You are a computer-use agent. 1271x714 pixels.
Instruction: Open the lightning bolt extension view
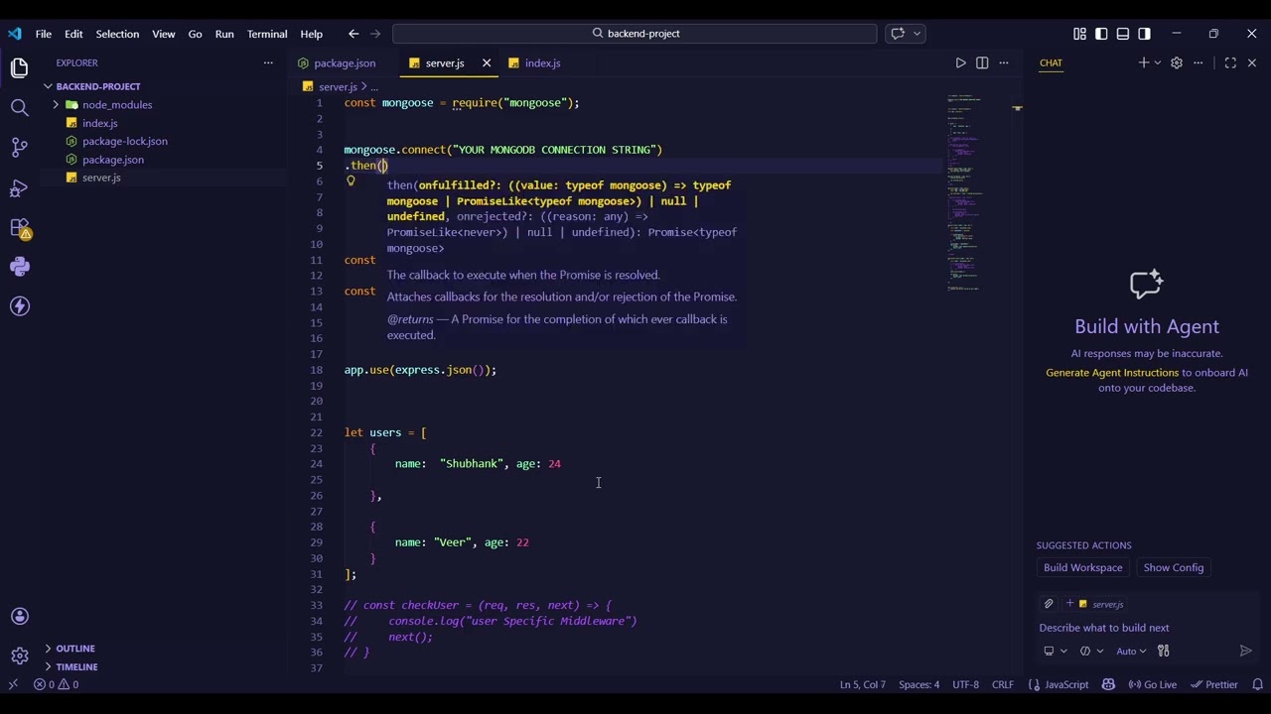(x=20, y=306)
